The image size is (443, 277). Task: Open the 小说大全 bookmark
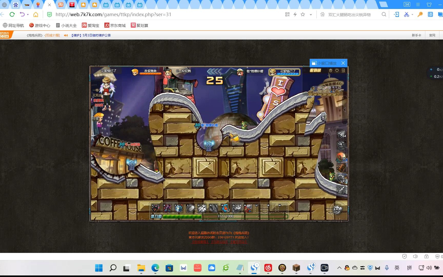pos(66,25)
